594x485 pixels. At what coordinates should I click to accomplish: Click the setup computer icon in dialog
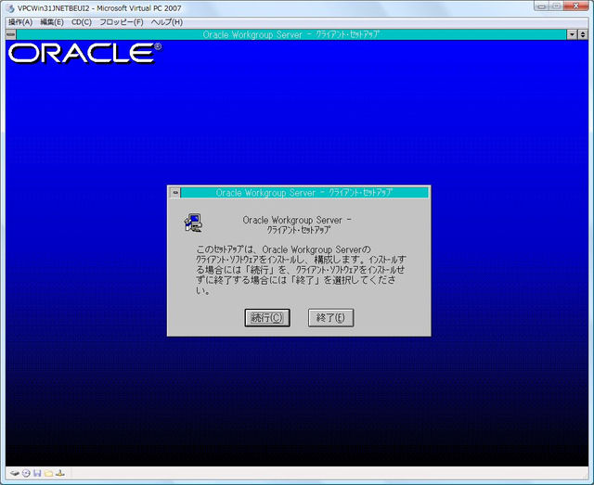pos(193,223)
